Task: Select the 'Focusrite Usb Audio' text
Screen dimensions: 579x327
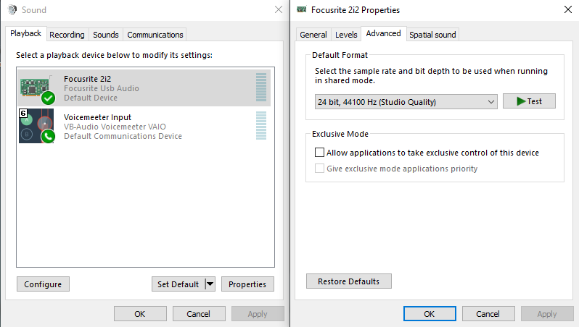Action: pyautogui.click(x=102, y=88)
